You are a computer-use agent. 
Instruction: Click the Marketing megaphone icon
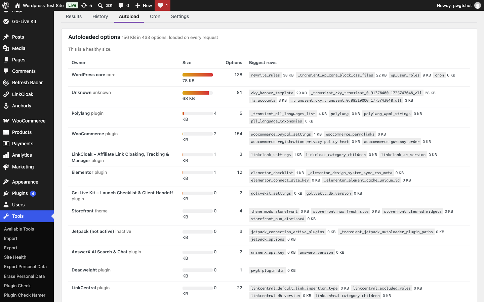coord(6,167)
